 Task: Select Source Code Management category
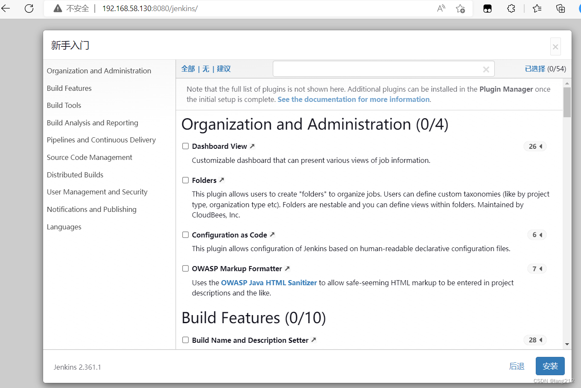coord(90,157)
